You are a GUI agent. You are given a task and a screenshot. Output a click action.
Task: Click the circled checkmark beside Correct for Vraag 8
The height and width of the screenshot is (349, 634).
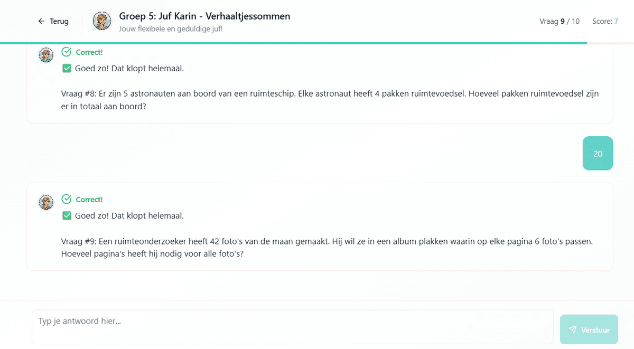(67, 52)
